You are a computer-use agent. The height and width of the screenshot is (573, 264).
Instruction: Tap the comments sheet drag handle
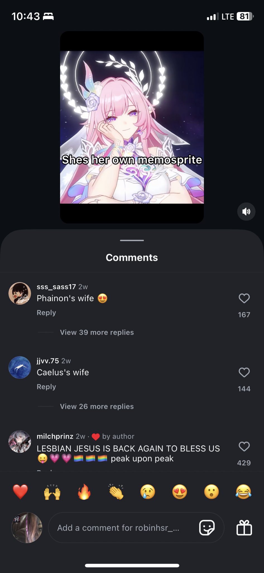132,240
